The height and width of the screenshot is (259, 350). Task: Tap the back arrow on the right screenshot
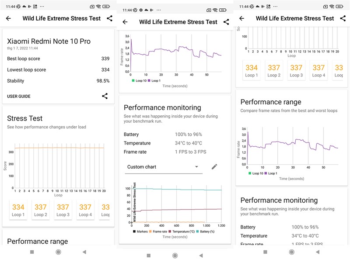(x=241, y=18)
